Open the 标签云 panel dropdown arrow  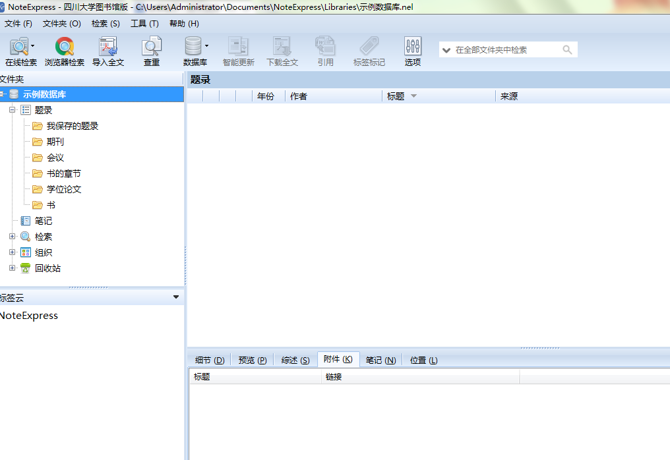click(x=175, y=297)
